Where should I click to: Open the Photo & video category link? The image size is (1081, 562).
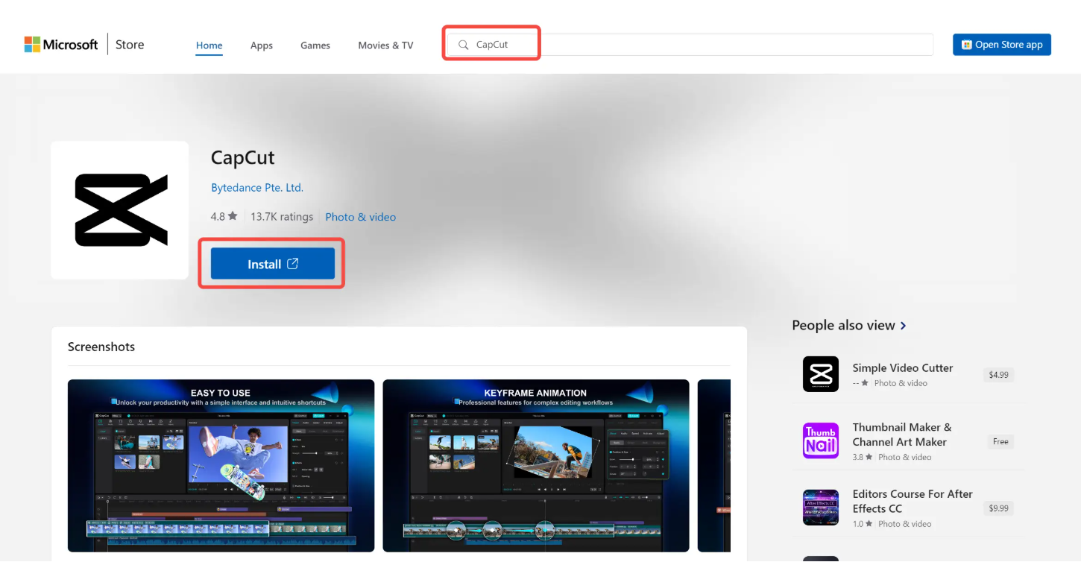360,217
